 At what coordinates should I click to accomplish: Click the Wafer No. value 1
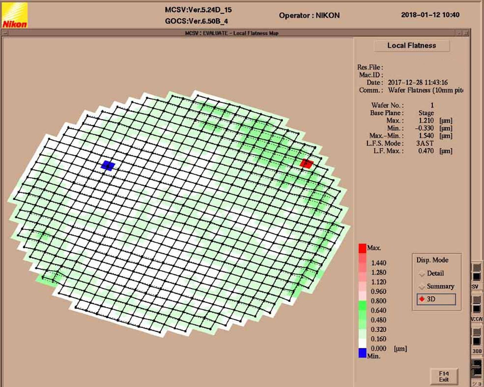tap(432, 105)
